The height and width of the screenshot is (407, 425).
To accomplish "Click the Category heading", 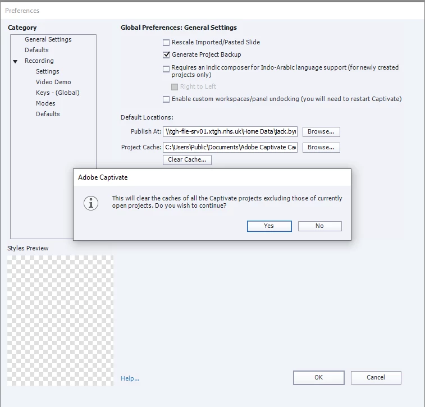I will point(22,28).
